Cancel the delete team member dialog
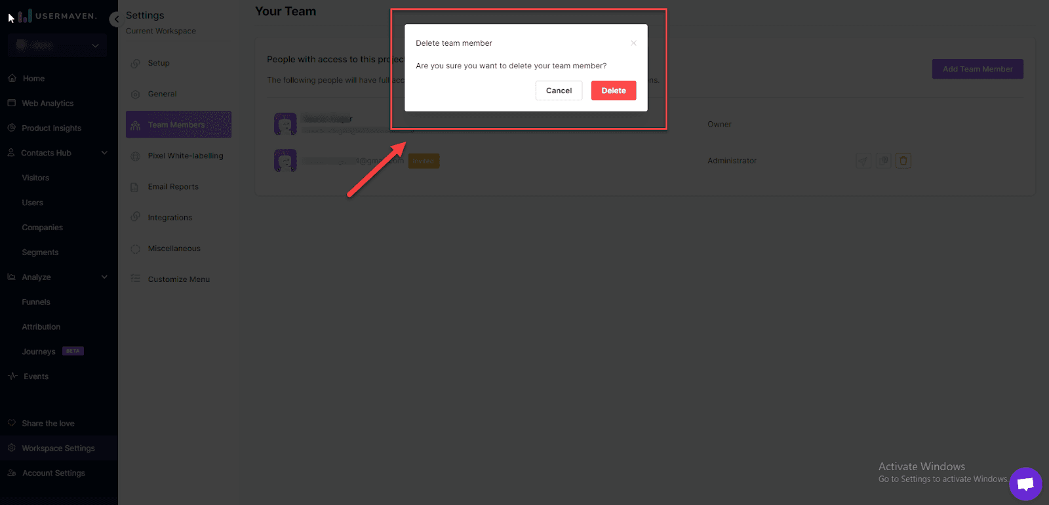The height and width of the screenshot is (505, 1049). (x=559, y=91)
